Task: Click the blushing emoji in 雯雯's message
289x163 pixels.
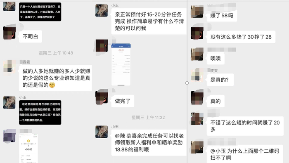Action: pyautogui.click(x=52, y=85)
